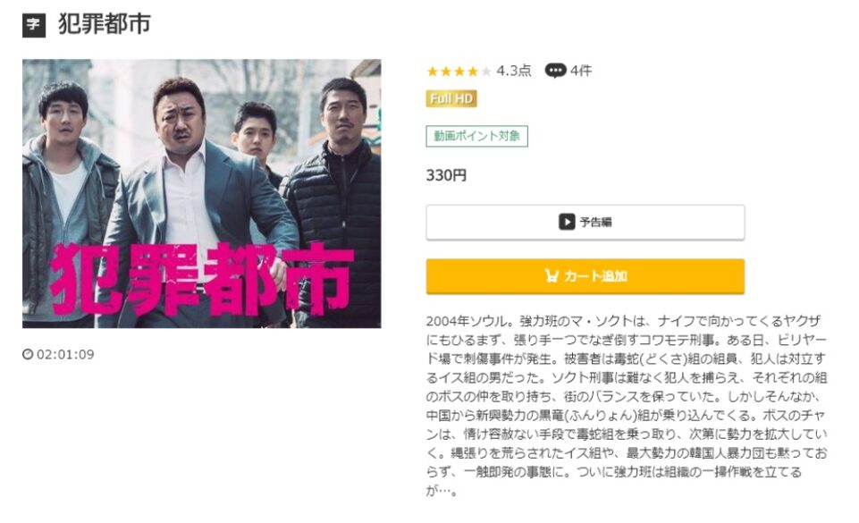Click the movie poster image

tap(206, 190)
